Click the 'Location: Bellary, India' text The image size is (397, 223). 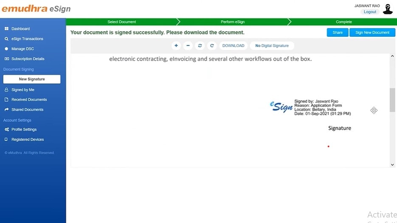pos(315,109)
